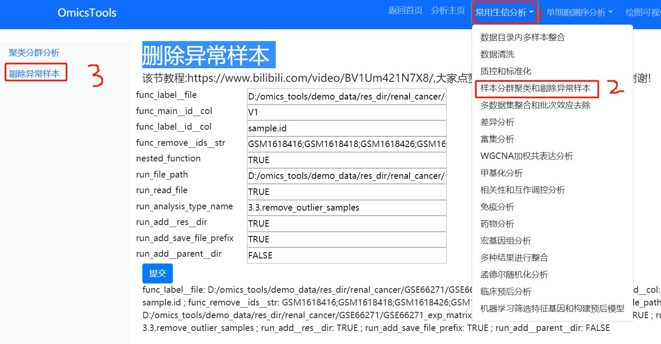Click the run_analysis_type_name label
This screenshot has width=661, height=344.
(184, 207)
